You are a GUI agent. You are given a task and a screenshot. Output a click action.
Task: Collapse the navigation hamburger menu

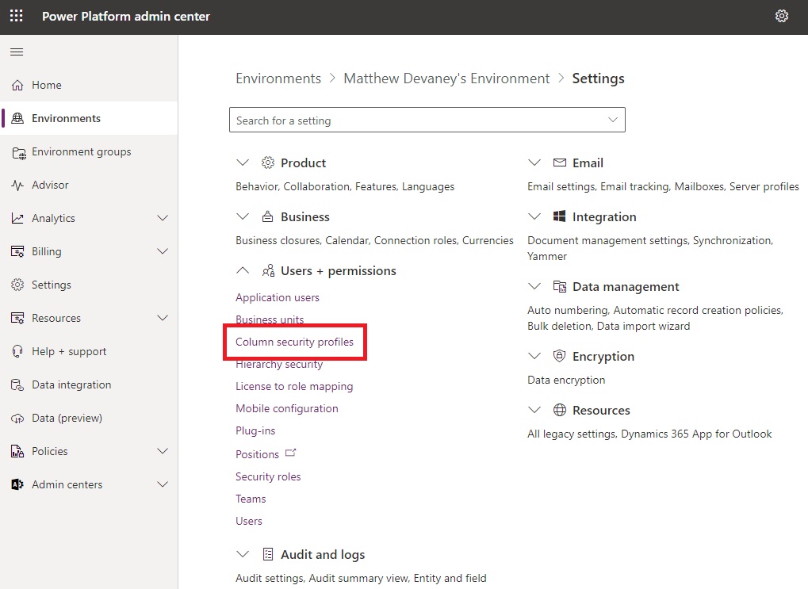click(17, 52)
